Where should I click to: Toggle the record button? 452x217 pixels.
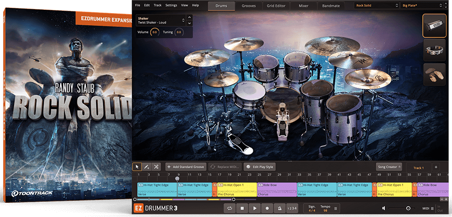267,209
